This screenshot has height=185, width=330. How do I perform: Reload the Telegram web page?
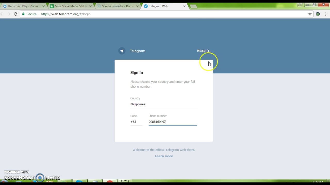coord(15,14)
